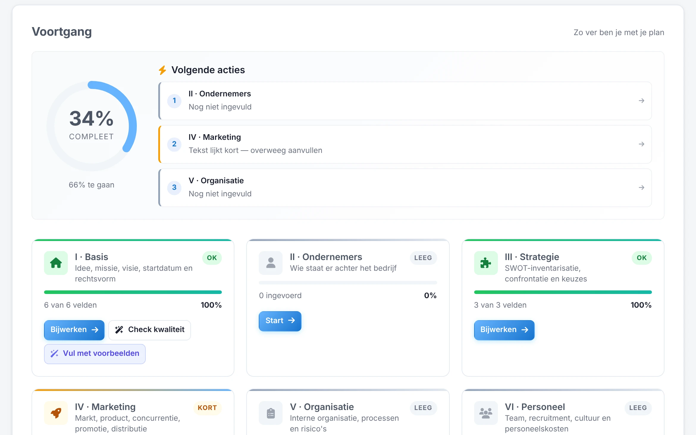Click the KORT badge on the Marketing card
The width and height of the screenshot is (696, 435).
207,408
